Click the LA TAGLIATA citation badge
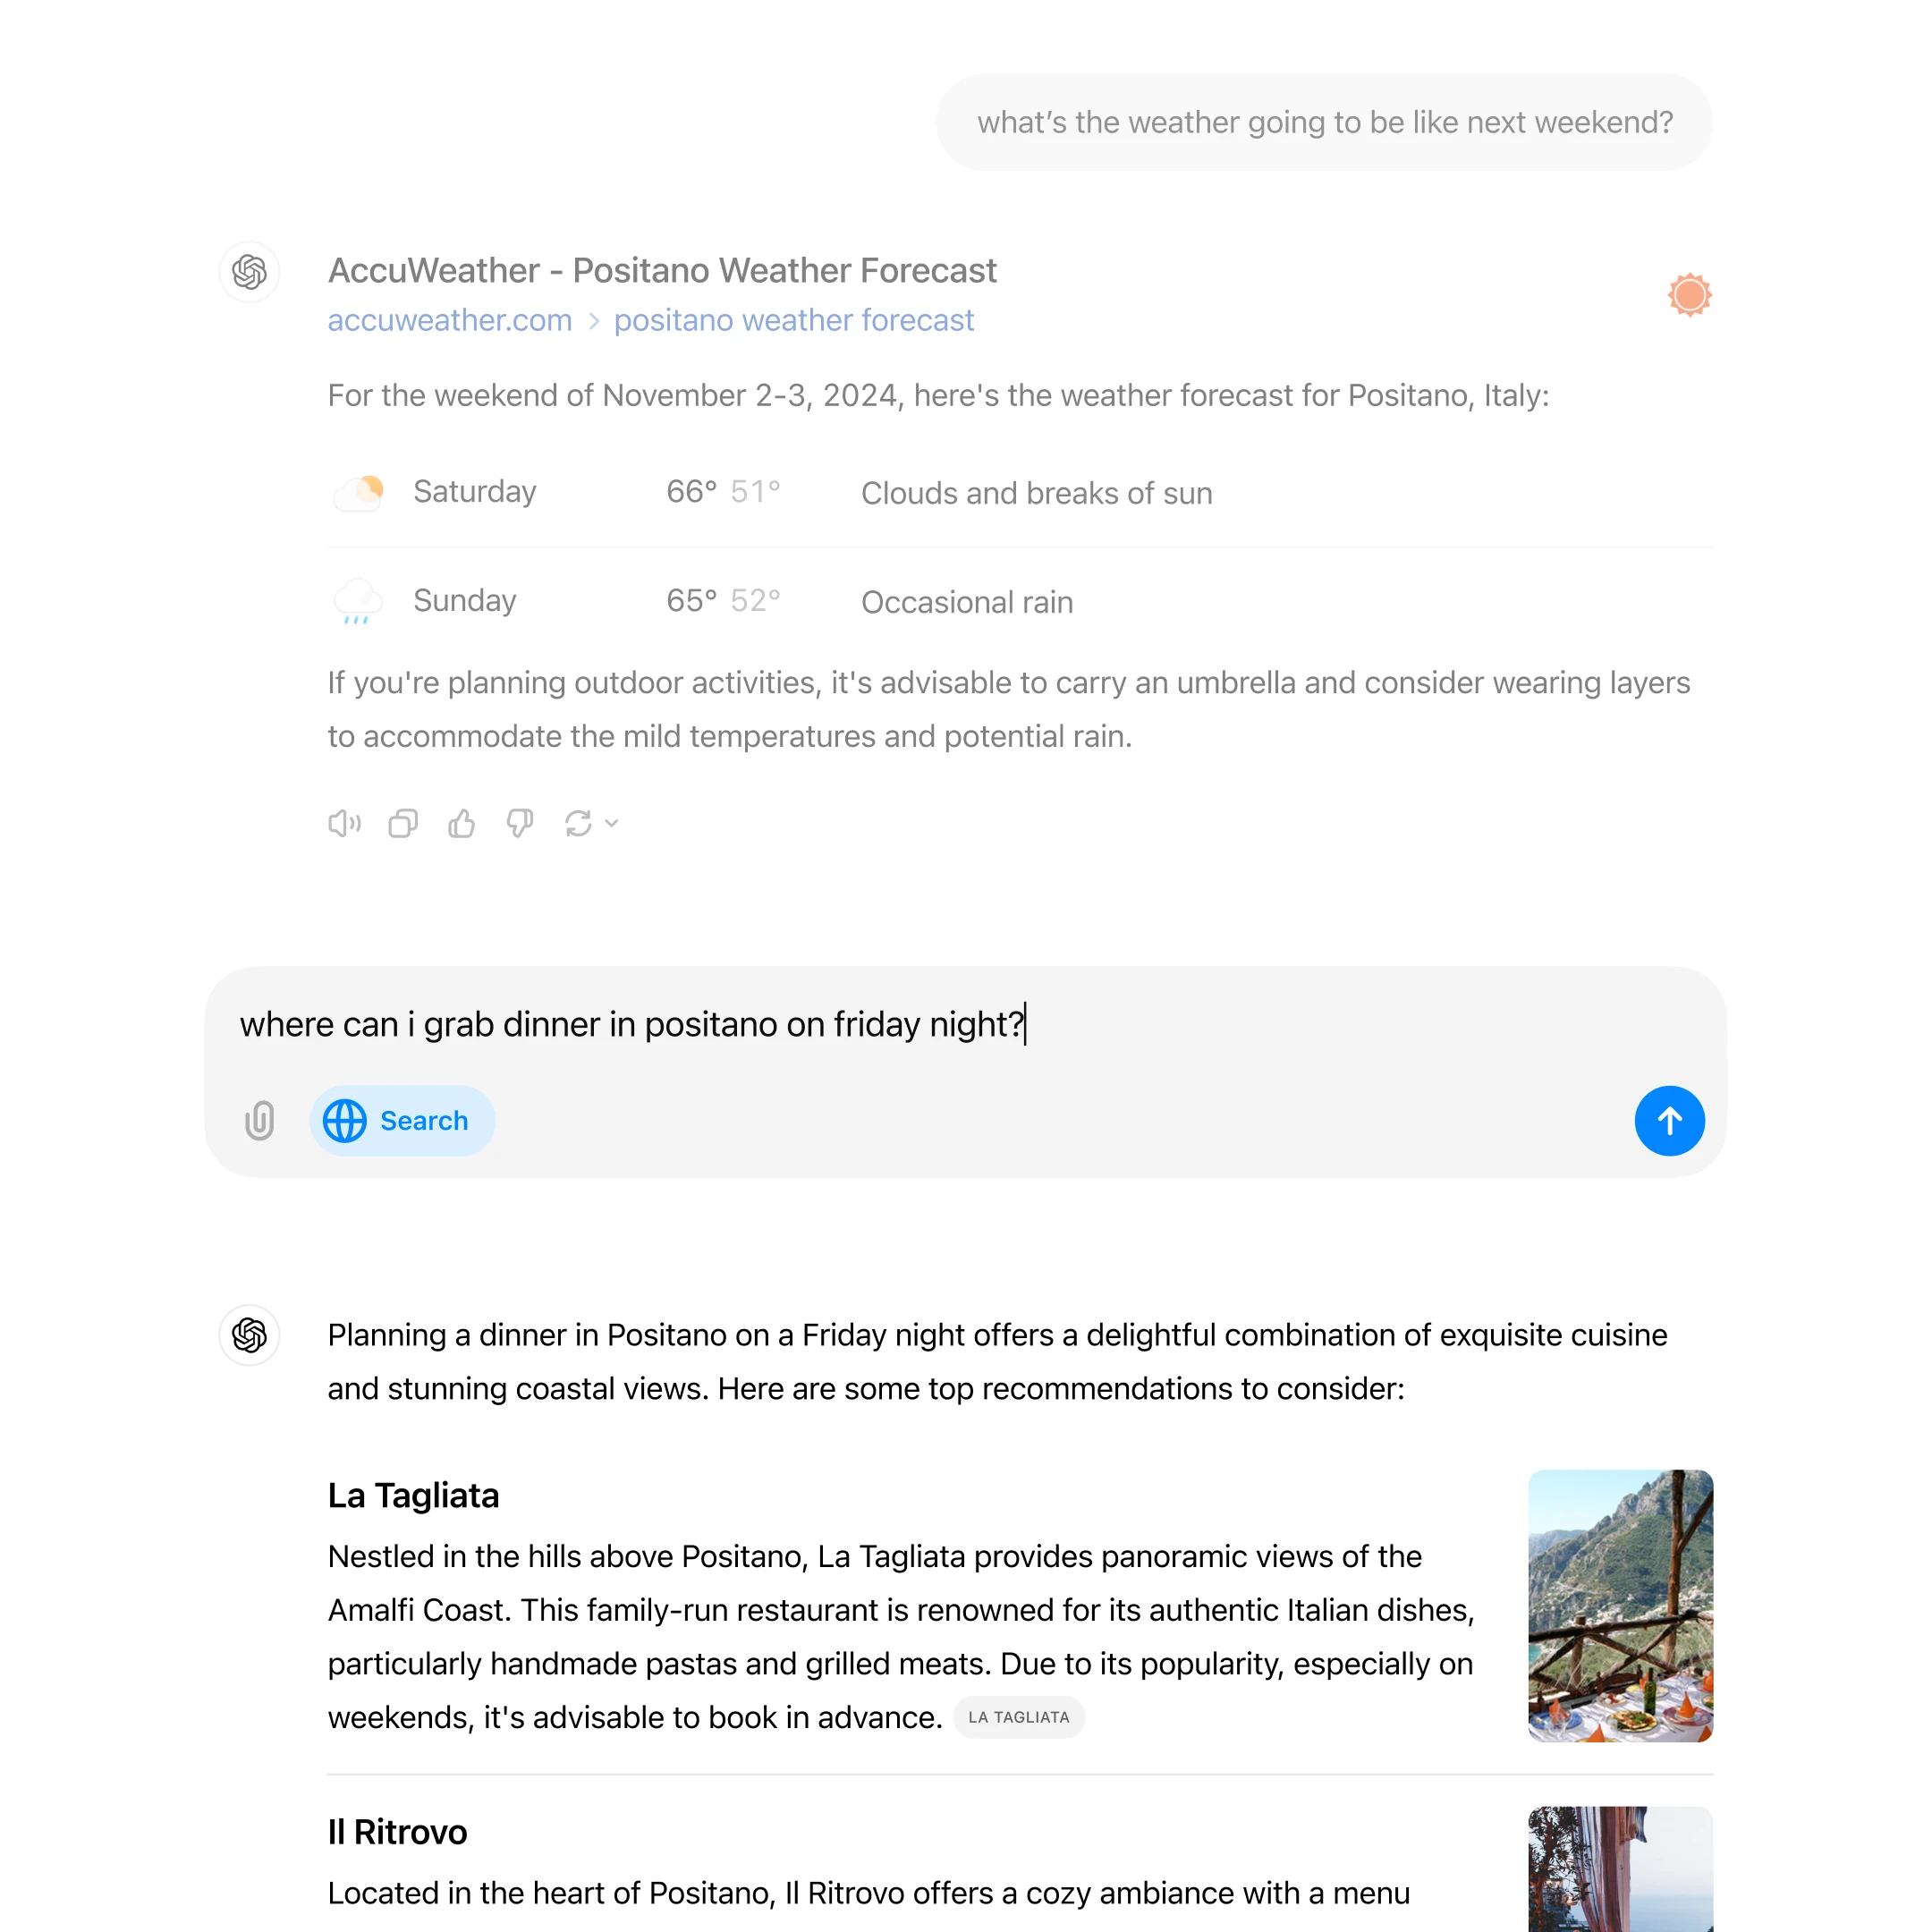The height and width of the screenshot is (1932, 1932). (1021, 1716)
